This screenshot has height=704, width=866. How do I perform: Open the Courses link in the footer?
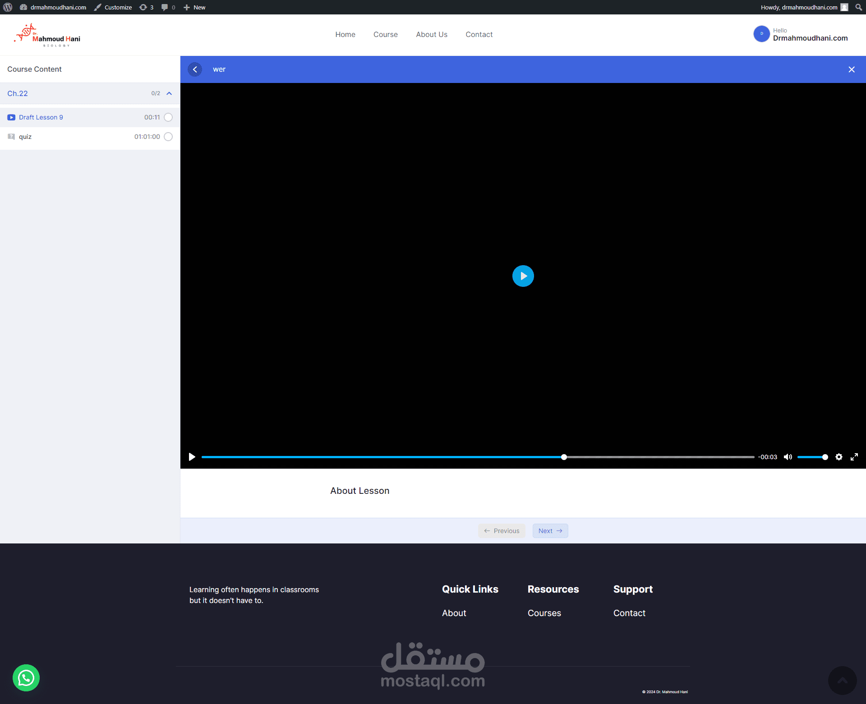point(544,613)
